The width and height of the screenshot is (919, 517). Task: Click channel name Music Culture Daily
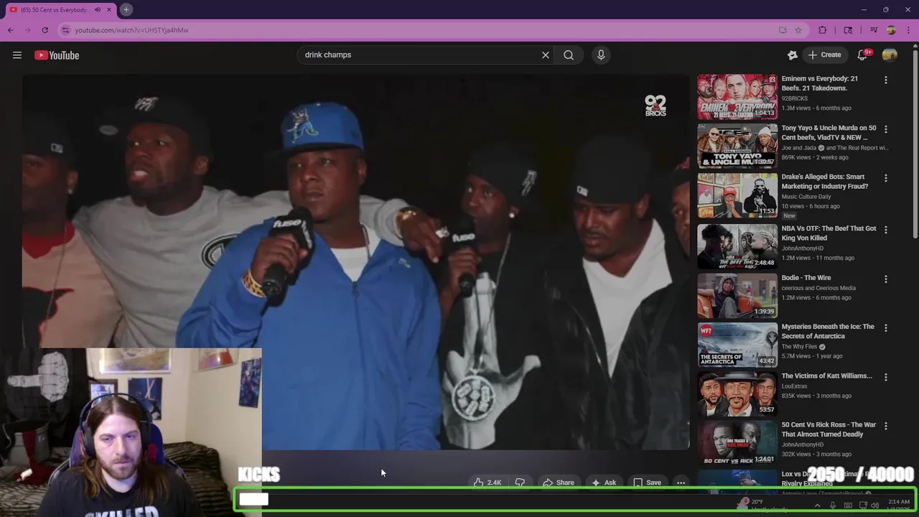[806, 197]
